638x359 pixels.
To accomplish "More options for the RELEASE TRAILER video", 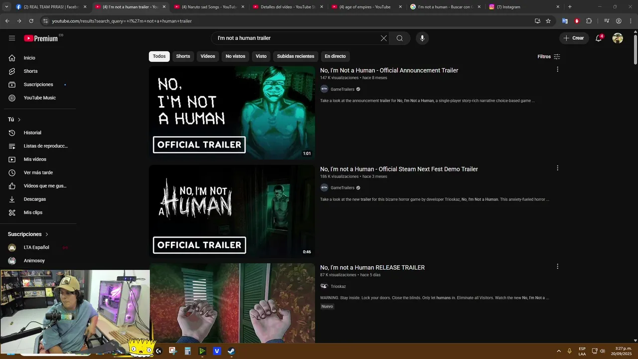I will (x=557, y=266).
